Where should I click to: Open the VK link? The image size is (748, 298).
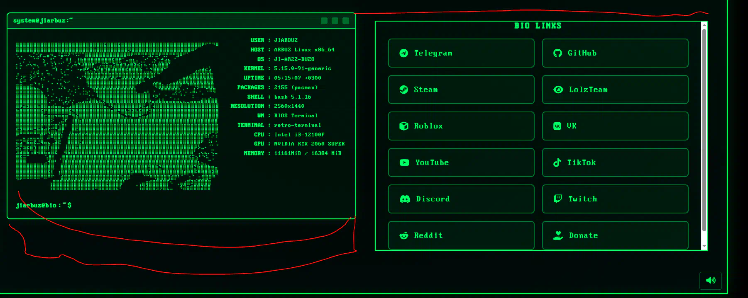(x=615, y=126)
